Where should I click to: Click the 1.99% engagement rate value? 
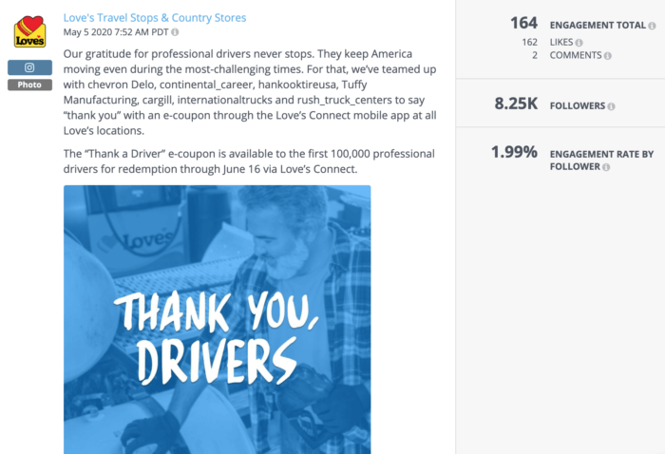tap(514, 152)
